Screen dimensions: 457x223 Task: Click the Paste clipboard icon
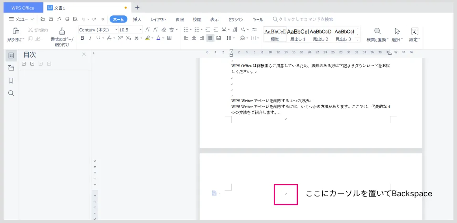pos(16,31)
